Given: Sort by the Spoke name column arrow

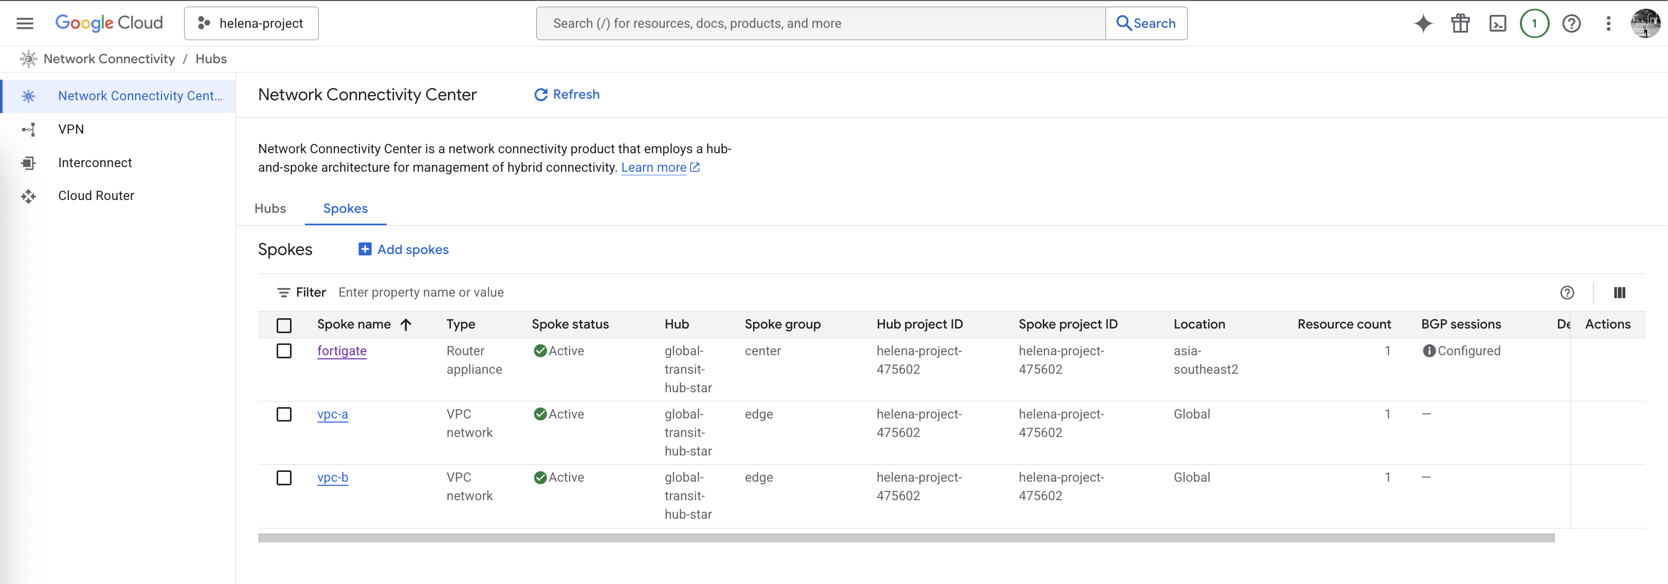Looking at the screenshot, I should click(406, 324).
